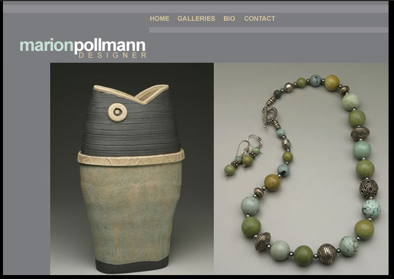Click the marionpollmann logo text
The width and height of the screenshot is (394, 279).
[83, 46]
